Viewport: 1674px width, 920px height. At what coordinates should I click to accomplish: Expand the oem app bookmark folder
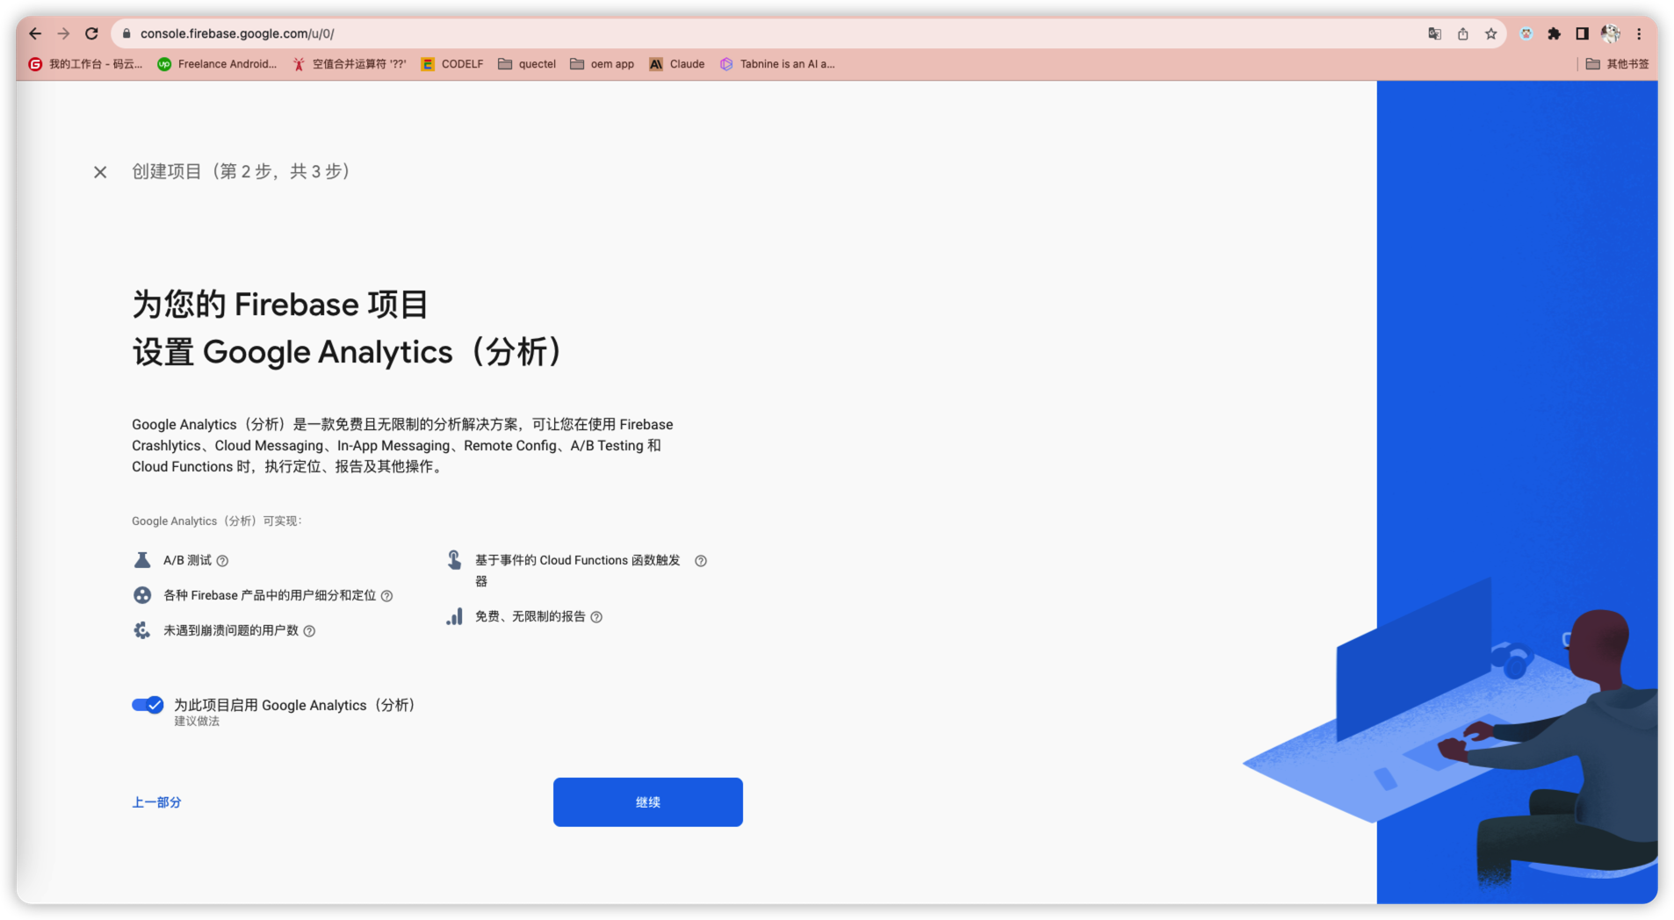602,64
